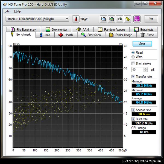Click the copy text to clipboard icon
The width and height of the screenshot is (164, 164).
click(x=103, y=19)
